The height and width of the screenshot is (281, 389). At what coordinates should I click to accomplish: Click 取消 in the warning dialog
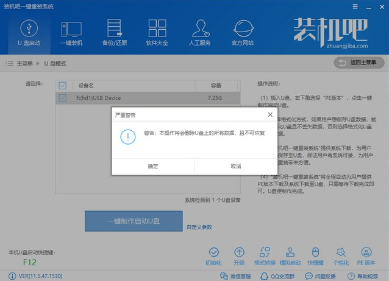tap(235, 166)
